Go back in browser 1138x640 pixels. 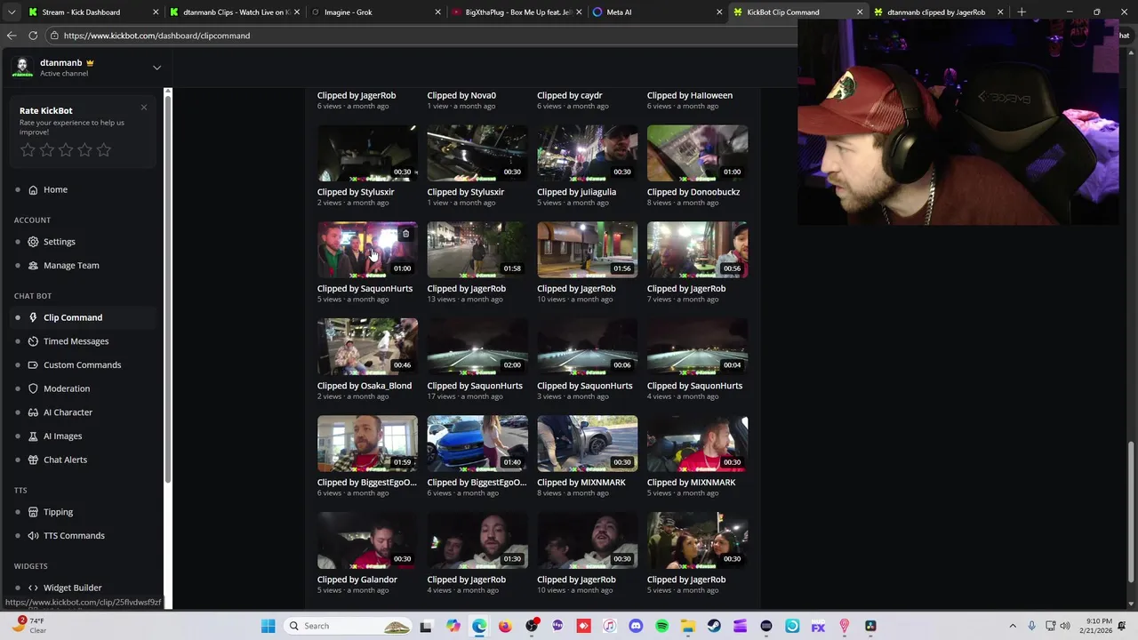point(12,36)
